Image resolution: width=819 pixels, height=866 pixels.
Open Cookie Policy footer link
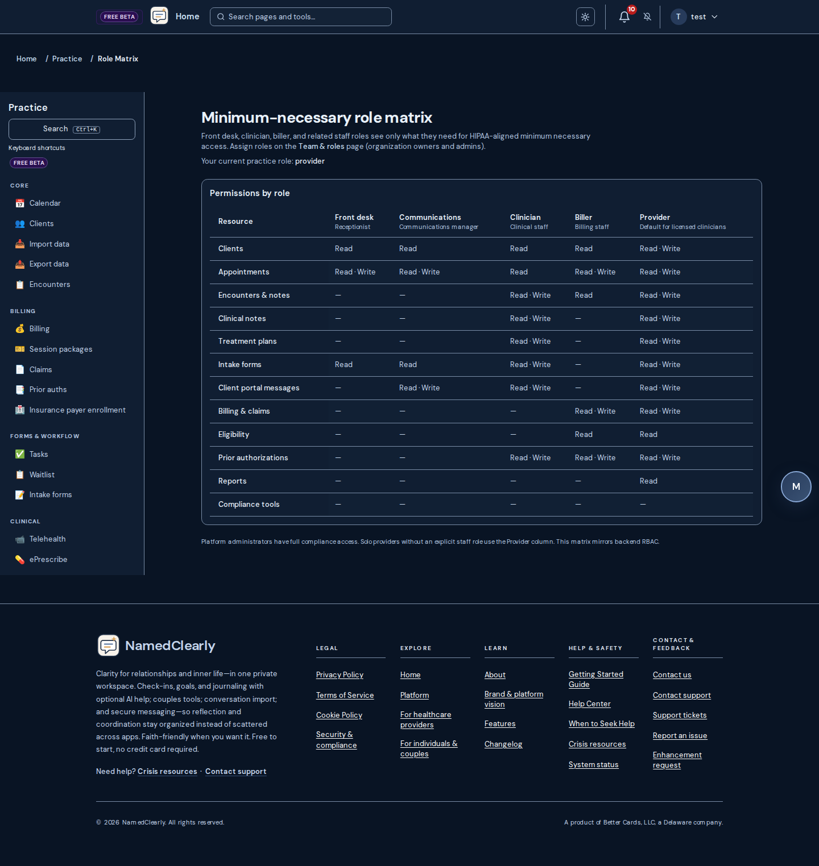point(339,715)
